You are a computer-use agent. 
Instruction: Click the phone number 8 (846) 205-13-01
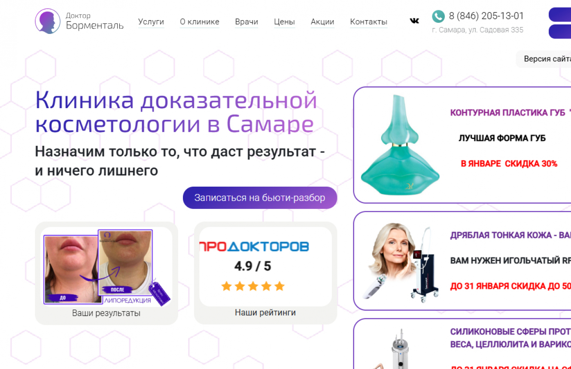(x=486, y=16)
